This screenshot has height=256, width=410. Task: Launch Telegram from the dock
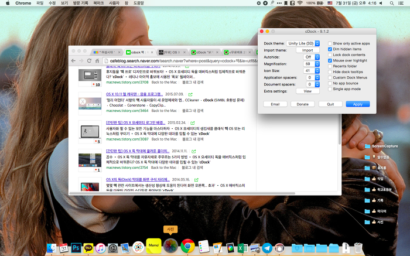coord(267,248)
